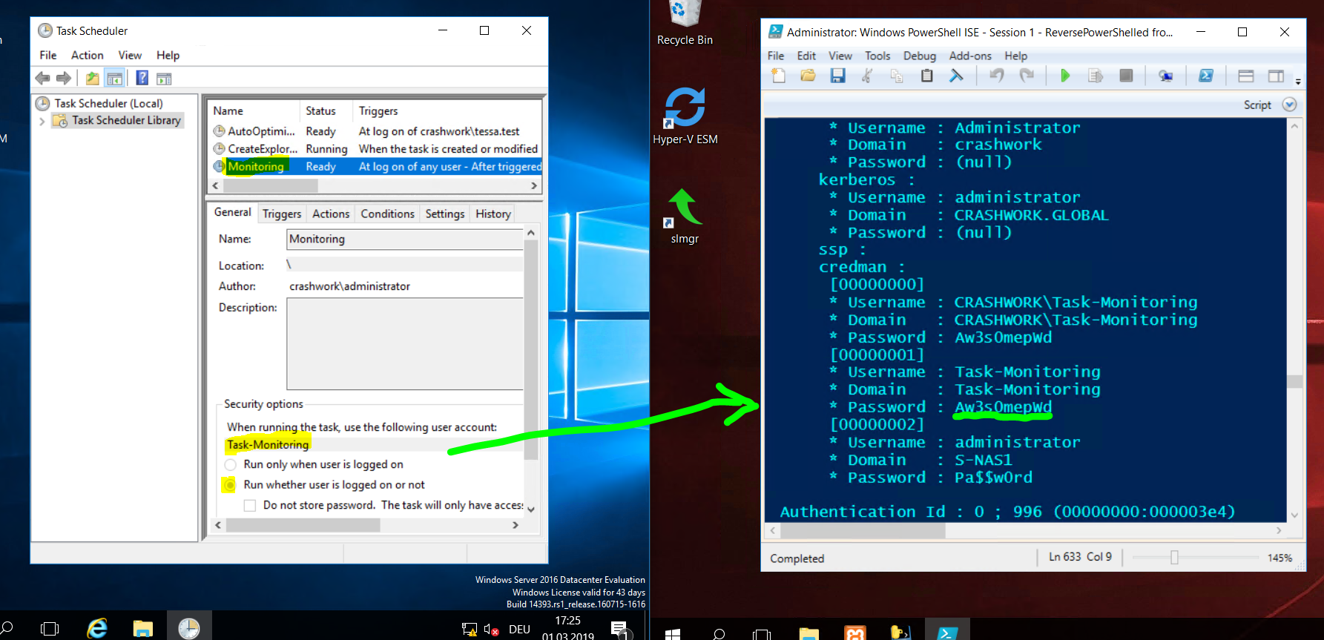The width and height of the screenshot is (1324, 640).
Task: Open script file via folder icon in ISE
Action: (x=808, y=76)
